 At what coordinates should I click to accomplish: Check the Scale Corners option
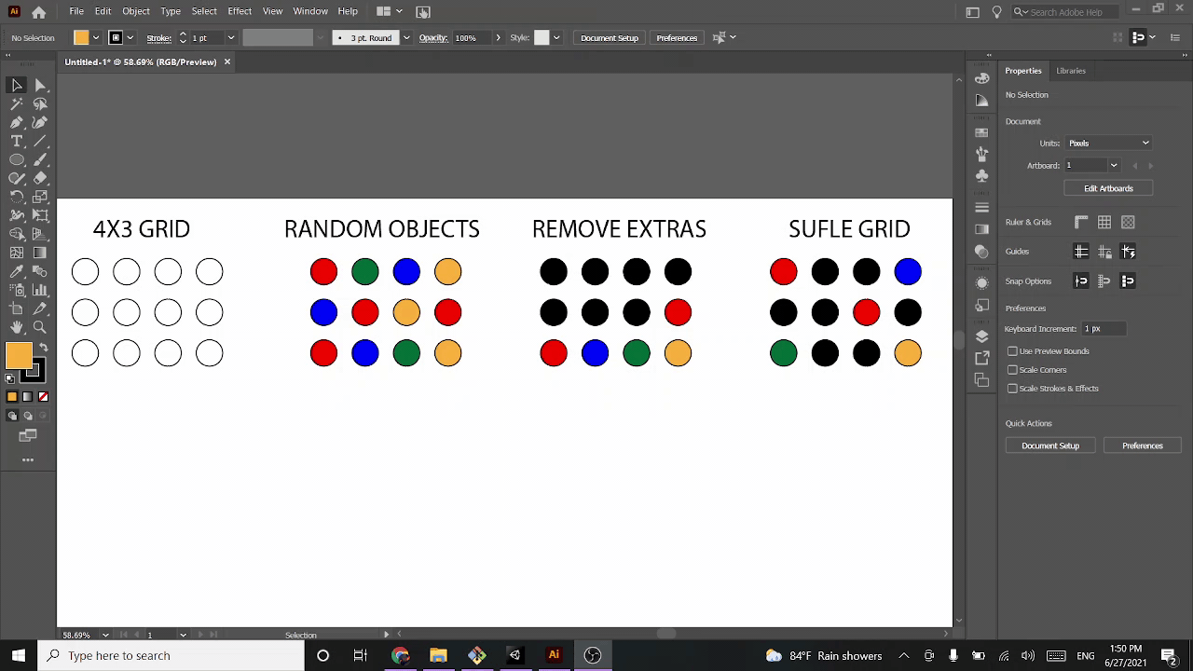coord(1012,370)
